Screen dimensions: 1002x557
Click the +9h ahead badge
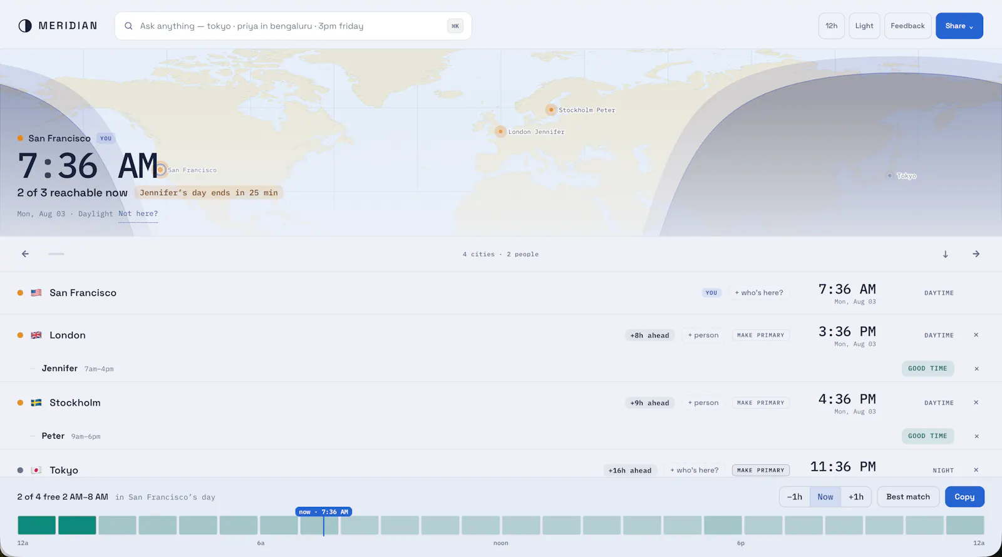tap(649, 403)
